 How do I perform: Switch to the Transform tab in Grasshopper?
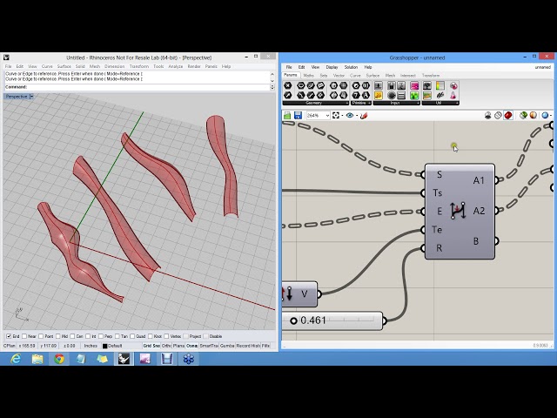[431, 76]
